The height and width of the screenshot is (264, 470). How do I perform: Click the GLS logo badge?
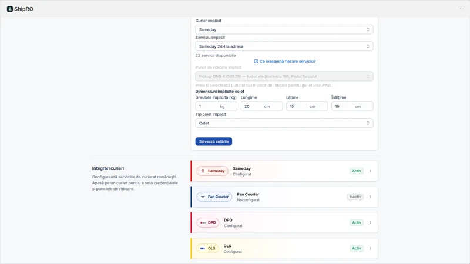pyautogui.click(x=208, y=248)
